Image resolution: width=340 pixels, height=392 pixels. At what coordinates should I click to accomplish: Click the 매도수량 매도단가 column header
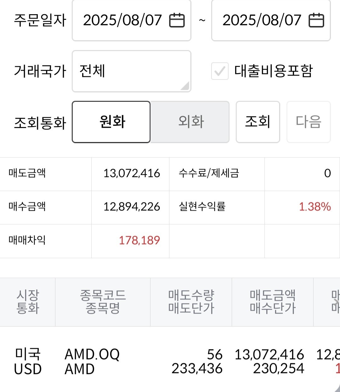(x=191, y=302)
